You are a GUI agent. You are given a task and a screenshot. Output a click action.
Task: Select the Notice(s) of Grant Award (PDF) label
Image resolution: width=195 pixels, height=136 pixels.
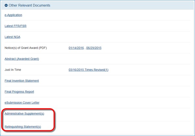click(26, 48)
